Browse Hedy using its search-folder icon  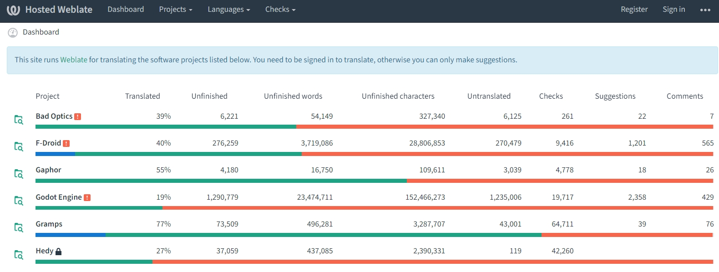19,255
